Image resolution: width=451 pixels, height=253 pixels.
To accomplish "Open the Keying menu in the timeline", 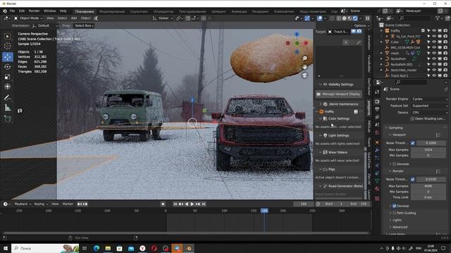I will click(41, 204).
